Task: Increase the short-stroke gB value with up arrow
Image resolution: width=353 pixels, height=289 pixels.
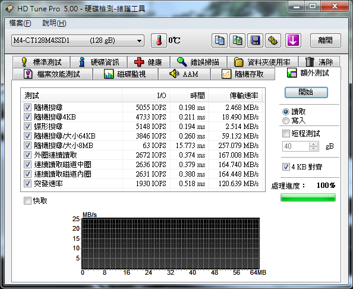Action: 313,144
